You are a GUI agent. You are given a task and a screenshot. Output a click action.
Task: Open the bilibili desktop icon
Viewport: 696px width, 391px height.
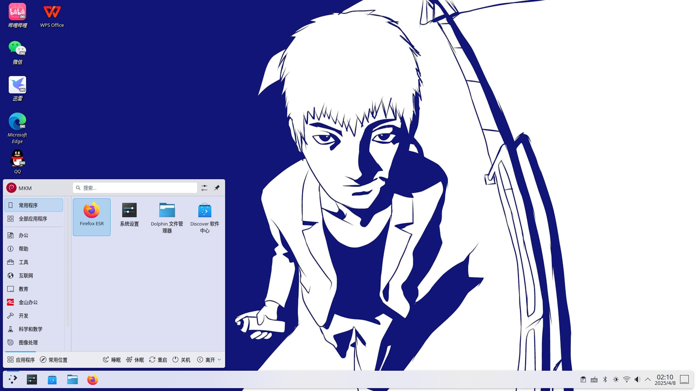pos(17,16)
